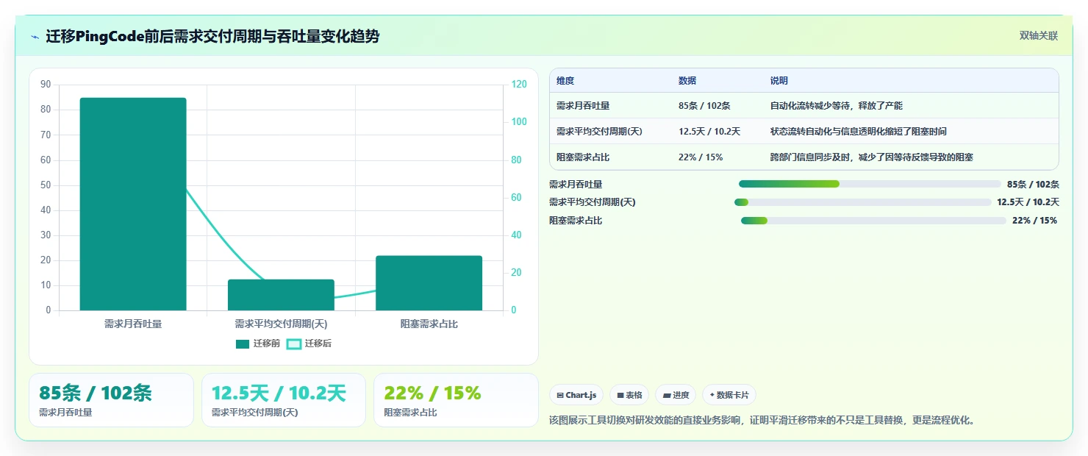Click the 维度 column header
The width and height of the screenshot is (1088, 456).
coord(565,81)
